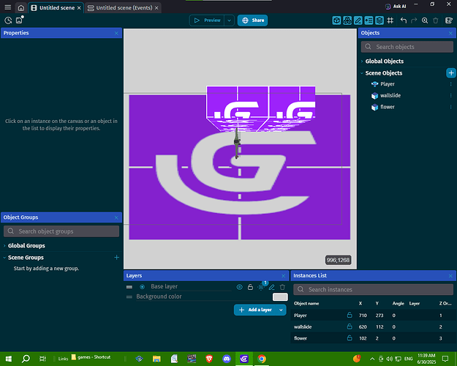Toggle the Object Groups panel icon
457x366 pixels.
347,20
